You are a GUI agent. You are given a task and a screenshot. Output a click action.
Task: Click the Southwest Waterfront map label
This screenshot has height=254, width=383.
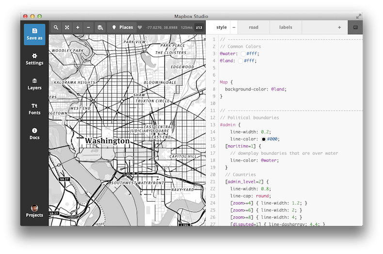click(x=138, y=182)
